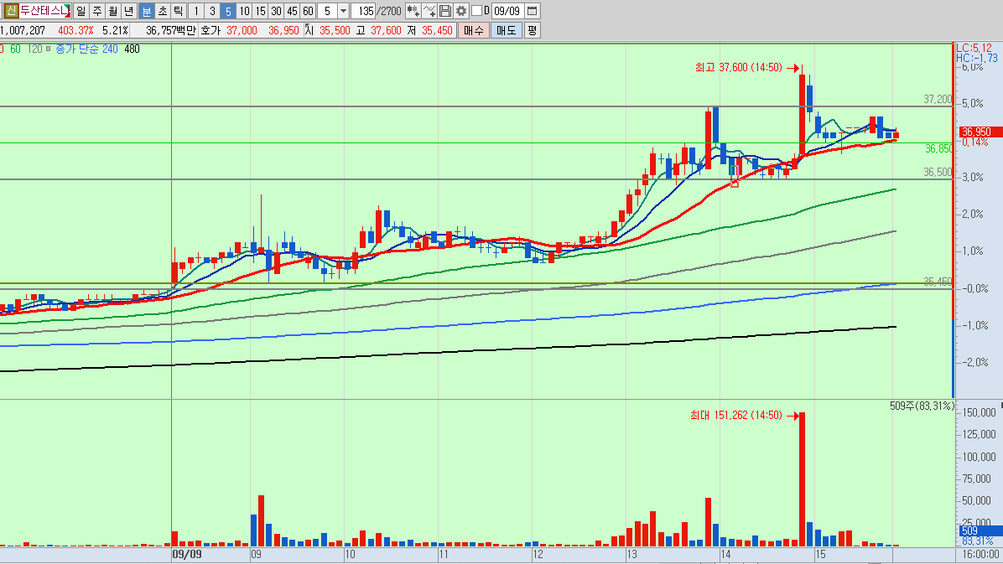
Task: Click the 매수 buy button
Action: click(x=474, y=30)
